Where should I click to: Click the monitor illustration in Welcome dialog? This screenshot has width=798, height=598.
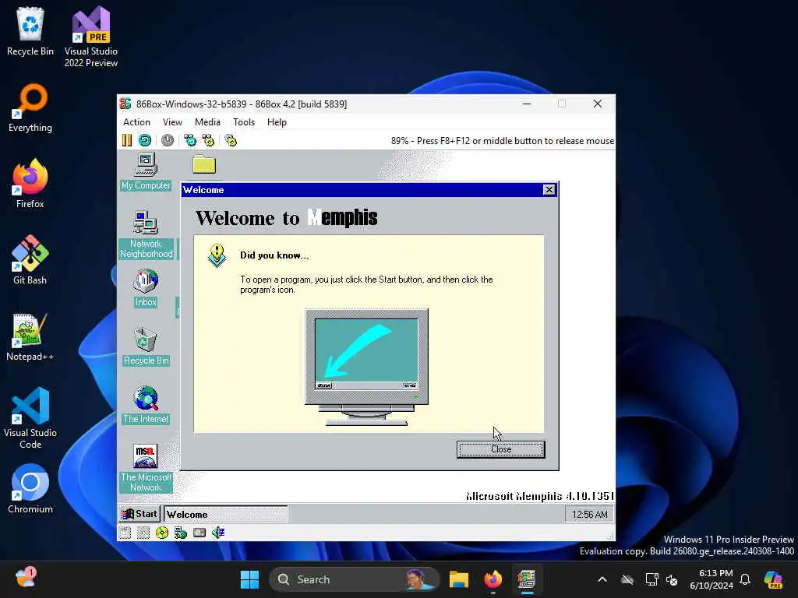(x=366, y=367)
